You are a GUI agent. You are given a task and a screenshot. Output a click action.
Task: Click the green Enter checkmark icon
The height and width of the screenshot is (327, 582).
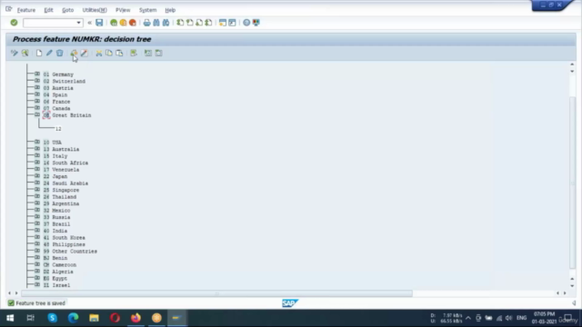14,23
